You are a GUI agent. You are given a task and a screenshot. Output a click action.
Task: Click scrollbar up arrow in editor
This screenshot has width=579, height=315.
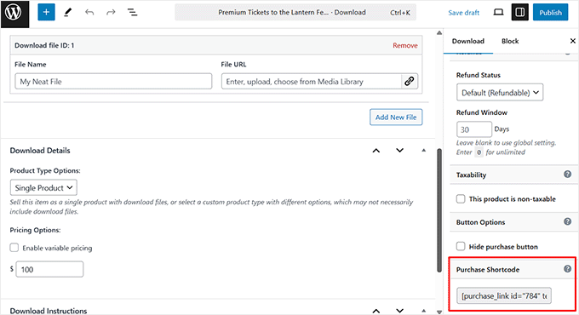(439, 33)
